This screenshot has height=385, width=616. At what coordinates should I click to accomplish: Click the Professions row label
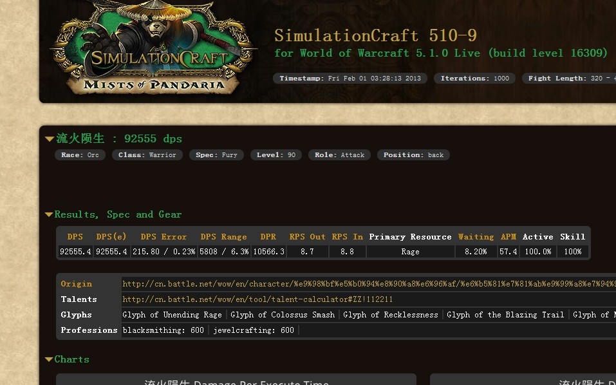89,330
